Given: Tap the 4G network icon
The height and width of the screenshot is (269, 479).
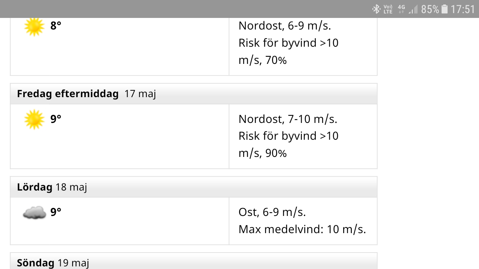Looking at the screenshot, I should (x=401, y=9).
